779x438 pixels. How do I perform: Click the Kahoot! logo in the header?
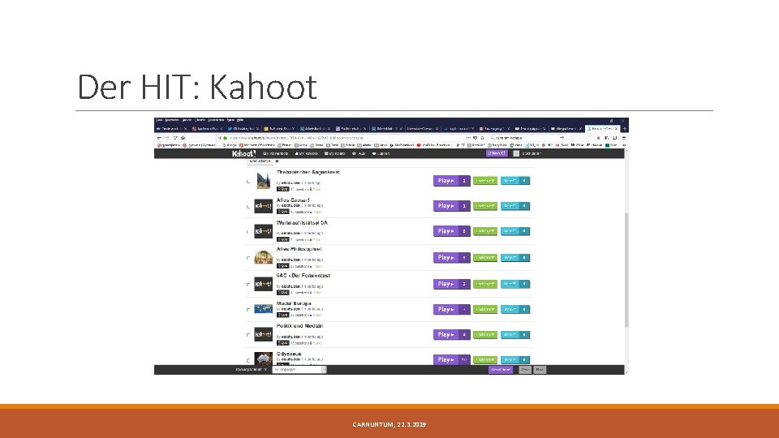[x=244, y=153]
